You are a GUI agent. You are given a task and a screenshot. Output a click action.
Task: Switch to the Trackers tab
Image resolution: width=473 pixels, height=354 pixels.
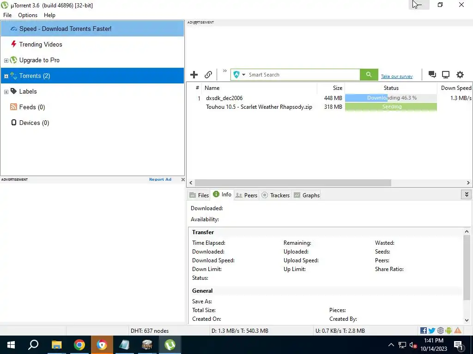coord(275,195)
